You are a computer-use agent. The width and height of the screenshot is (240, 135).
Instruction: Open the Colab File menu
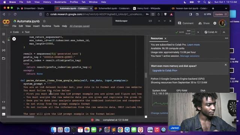[14, 26]
